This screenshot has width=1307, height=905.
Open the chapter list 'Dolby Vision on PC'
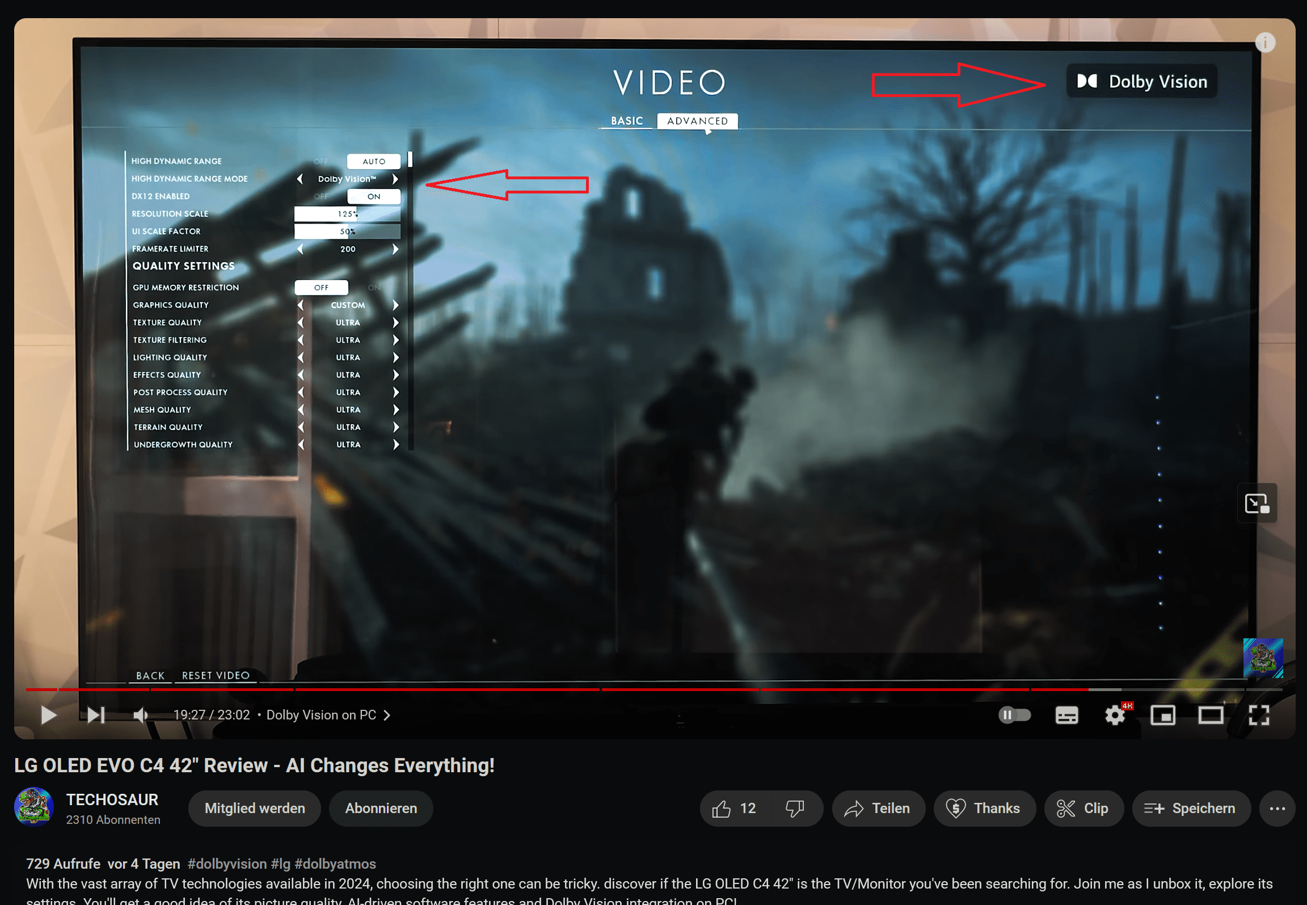[x=328, y=715]
